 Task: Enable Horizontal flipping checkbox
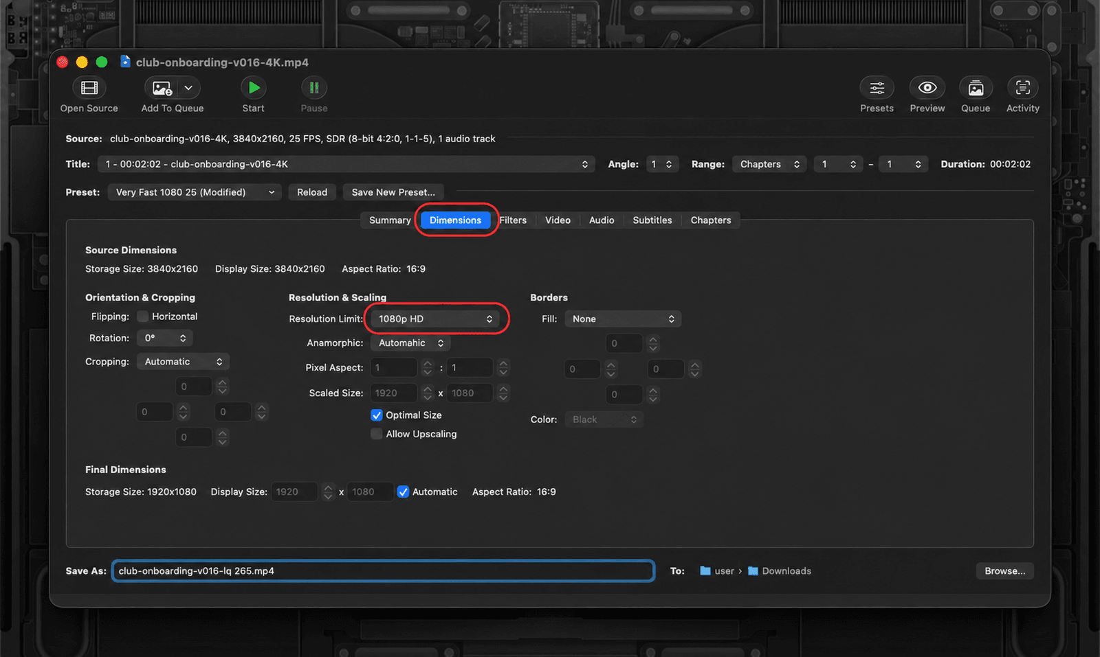pos(143,316)
